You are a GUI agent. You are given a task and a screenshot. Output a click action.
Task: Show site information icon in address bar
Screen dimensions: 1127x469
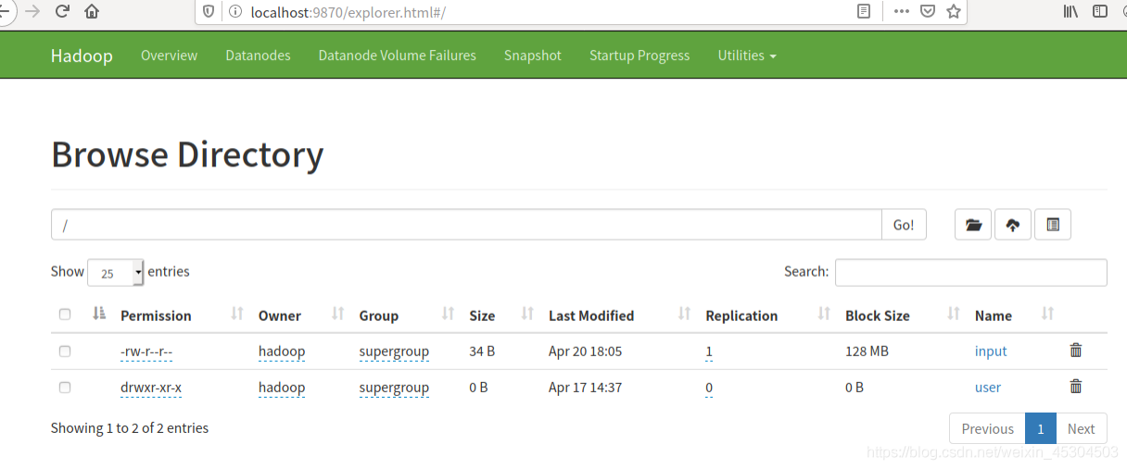234,12
